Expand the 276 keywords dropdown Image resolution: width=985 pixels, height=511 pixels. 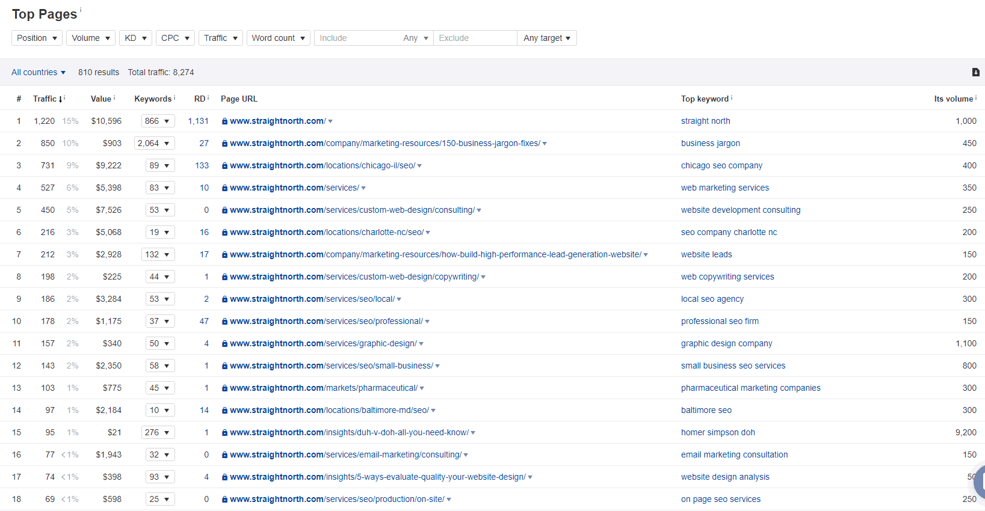click(158, 432)
